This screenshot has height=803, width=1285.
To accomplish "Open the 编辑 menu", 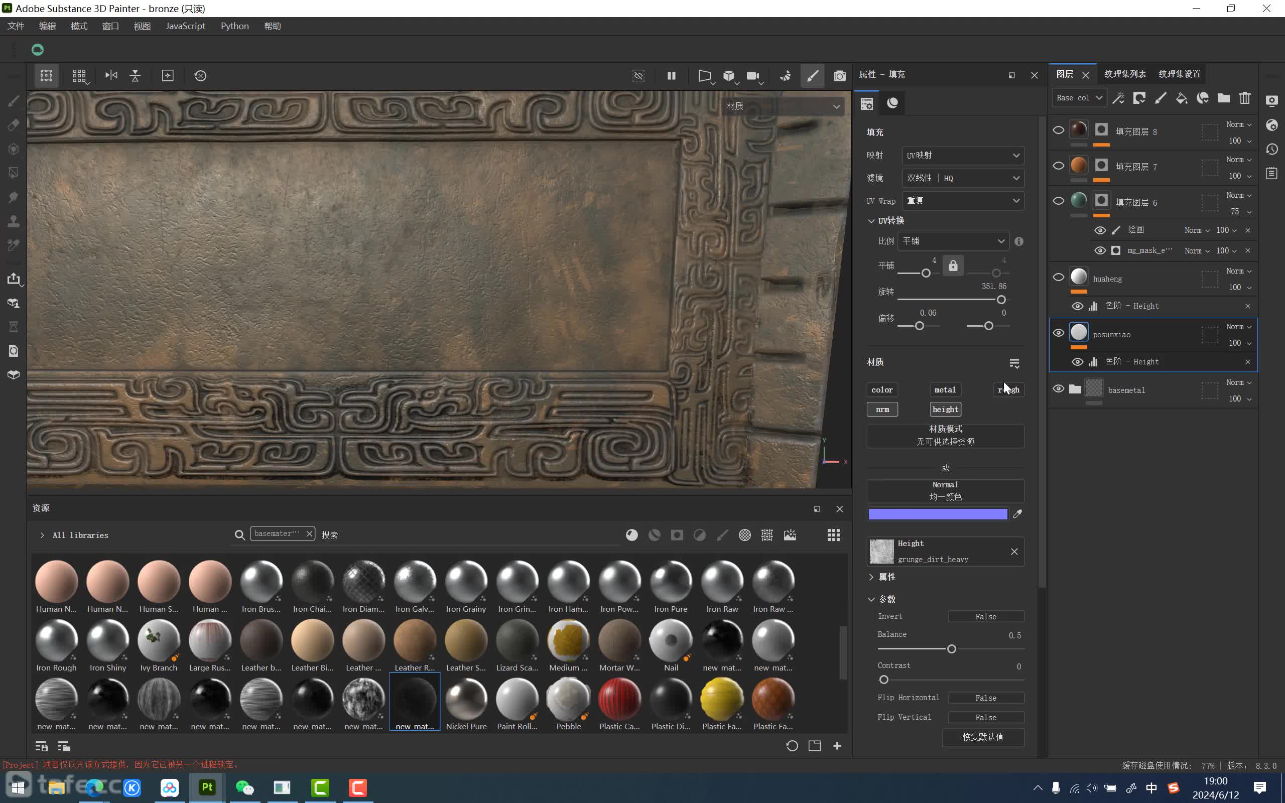I will [x=47, y=26].
